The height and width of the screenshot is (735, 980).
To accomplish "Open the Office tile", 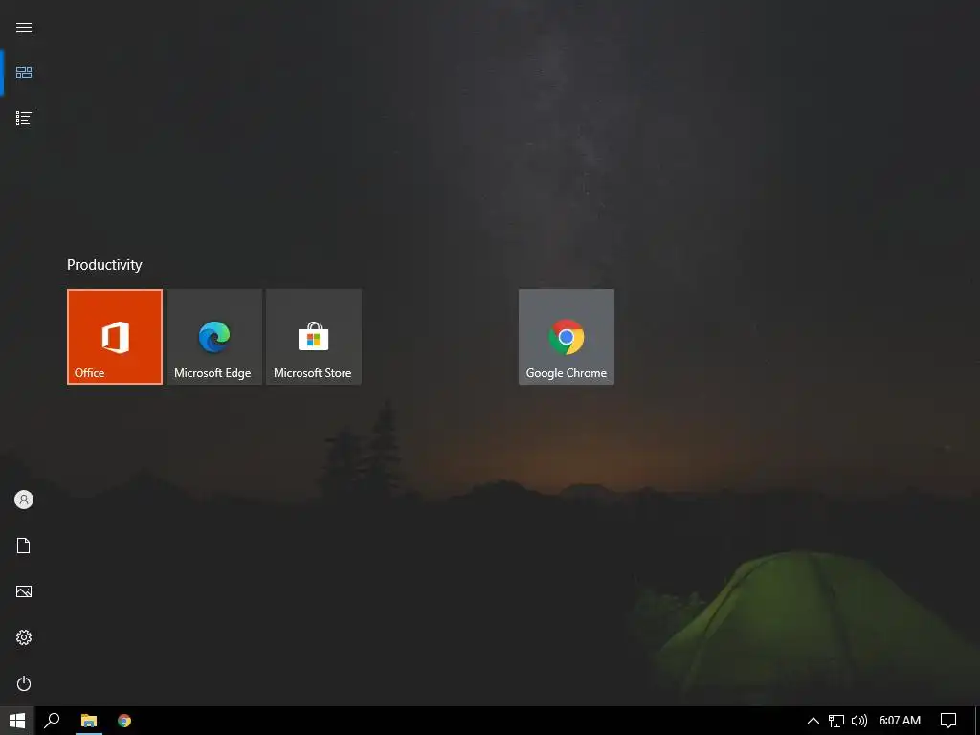I will pos(115,337).
